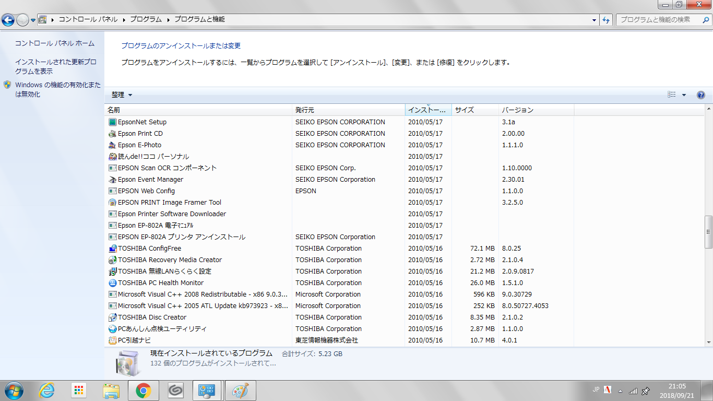713x401 pixels.
Task: Click the 72.1 MB size cell
Action: 482,249
